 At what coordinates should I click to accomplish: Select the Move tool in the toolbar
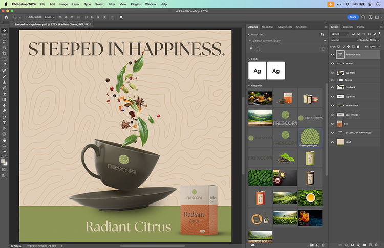pos(4,30)
